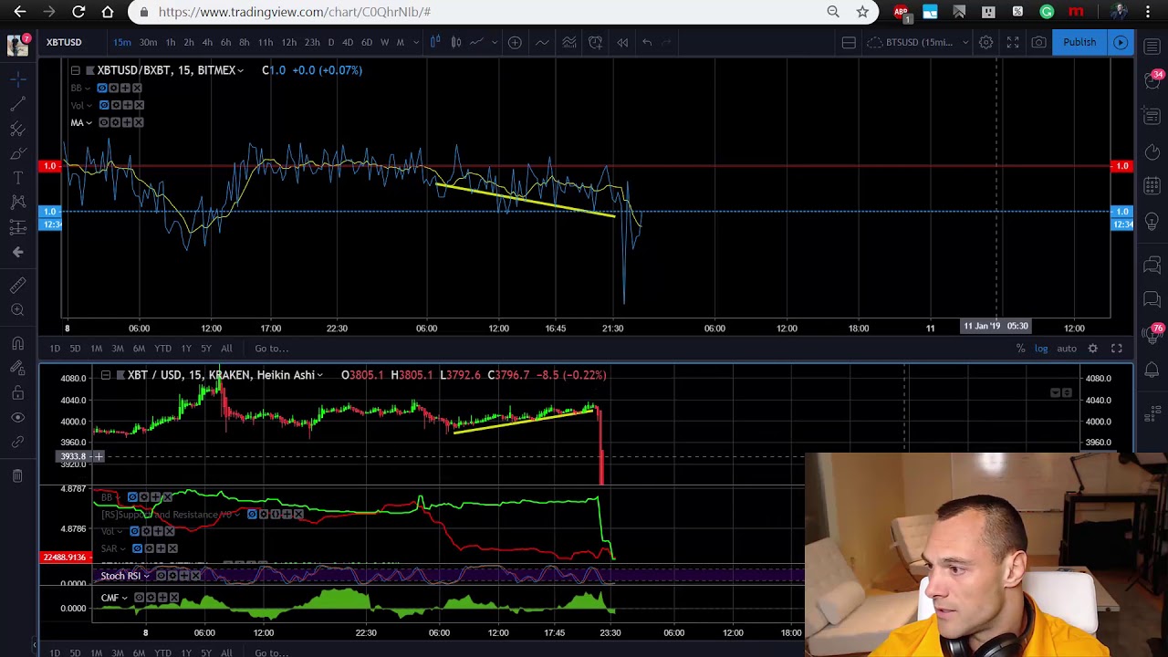Screen dimensions: 1168x657
Task: Remove the MA indicator from top chart
Action: click(139, 122)
